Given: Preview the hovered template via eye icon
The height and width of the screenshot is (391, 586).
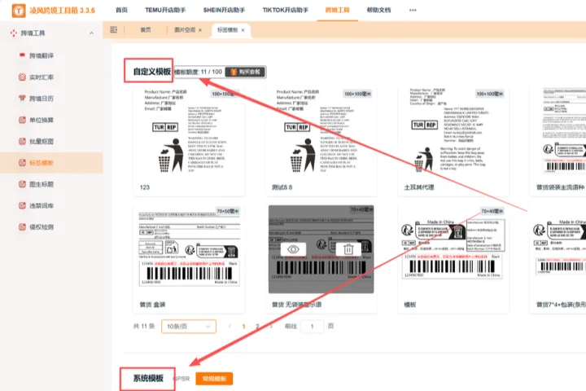Looking at the screenshot, I should tap(293, 249).
